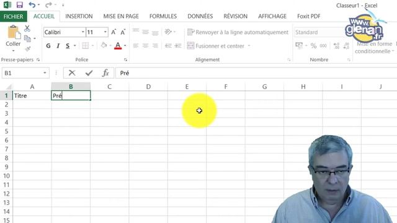The height and width of the screenshot is (223, 397).
Task: Toggle underline with the S button
Action: [68, 46]
